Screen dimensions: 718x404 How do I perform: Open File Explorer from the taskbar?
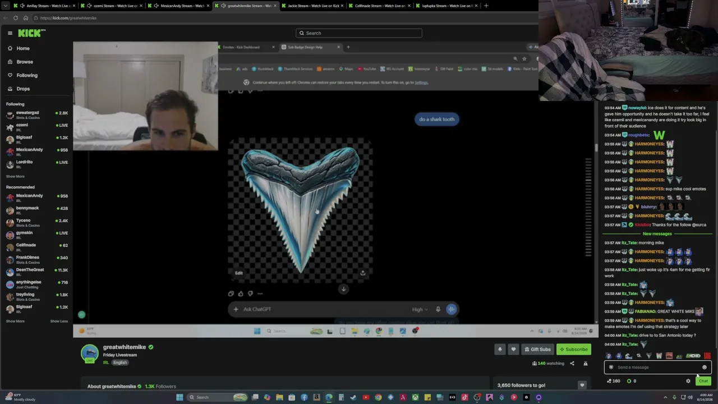279,398
